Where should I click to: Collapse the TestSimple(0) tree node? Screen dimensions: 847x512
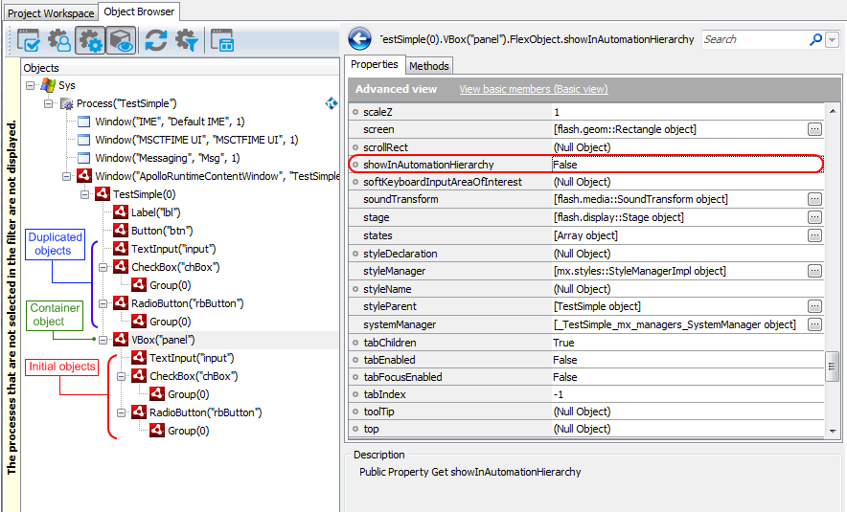[85, 194]
